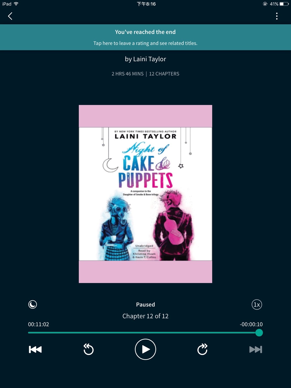Skip to previous chapter
Image resolution: width=291 pixels, height=388 pixels.
tap(35, 349)
